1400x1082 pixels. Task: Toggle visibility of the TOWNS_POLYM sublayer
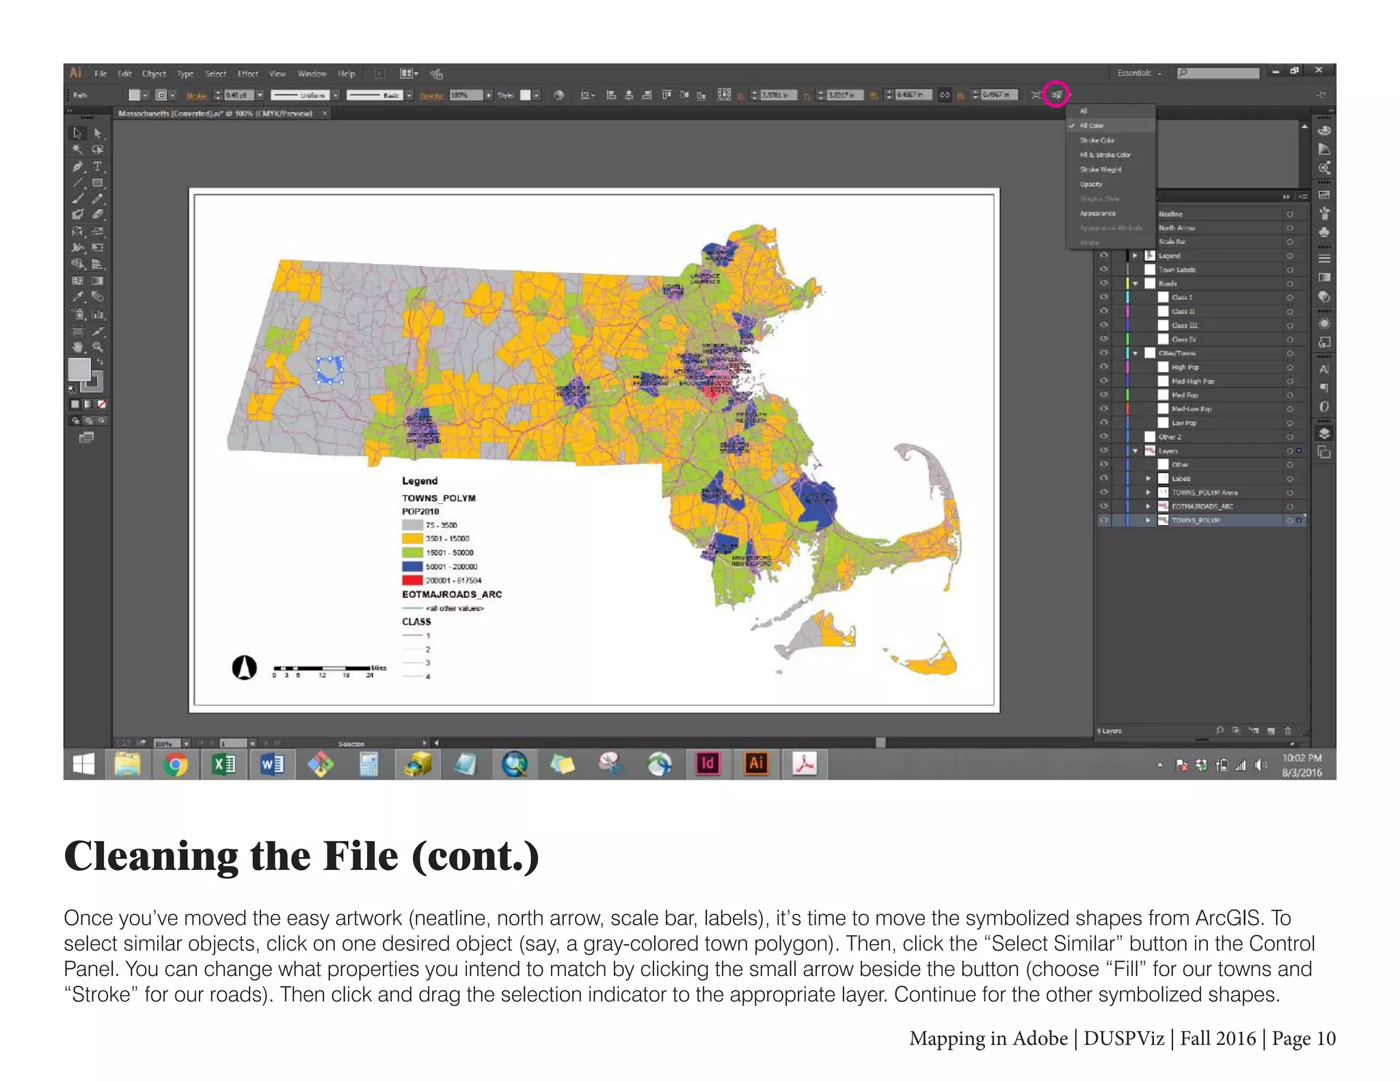[x=1103, y=520]
